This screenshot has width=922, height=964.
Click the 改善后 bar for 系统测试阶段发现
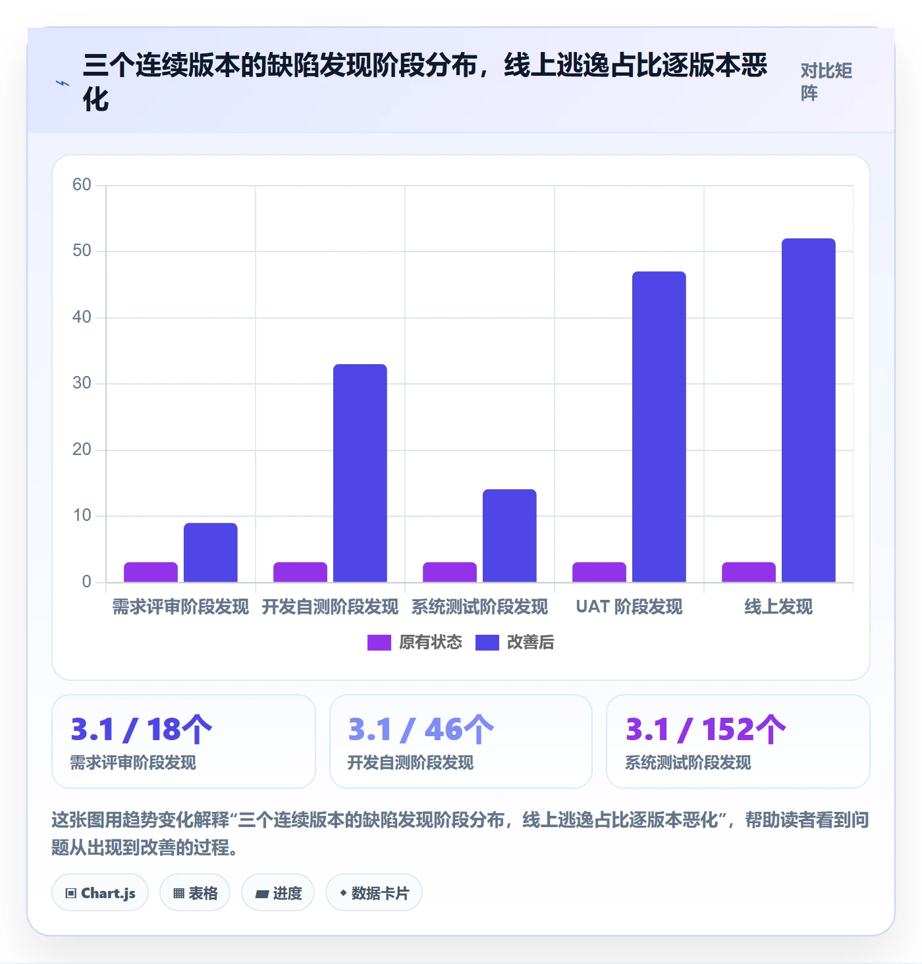click(510, 536)
